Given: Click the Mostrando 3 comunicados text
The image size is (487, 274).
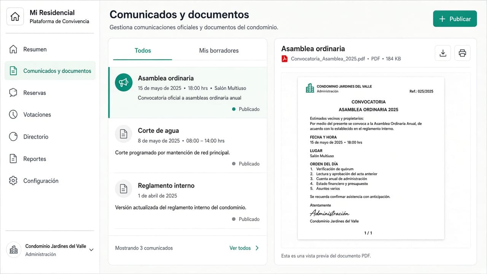Looking at the screenshot, I should click(144, 248).
